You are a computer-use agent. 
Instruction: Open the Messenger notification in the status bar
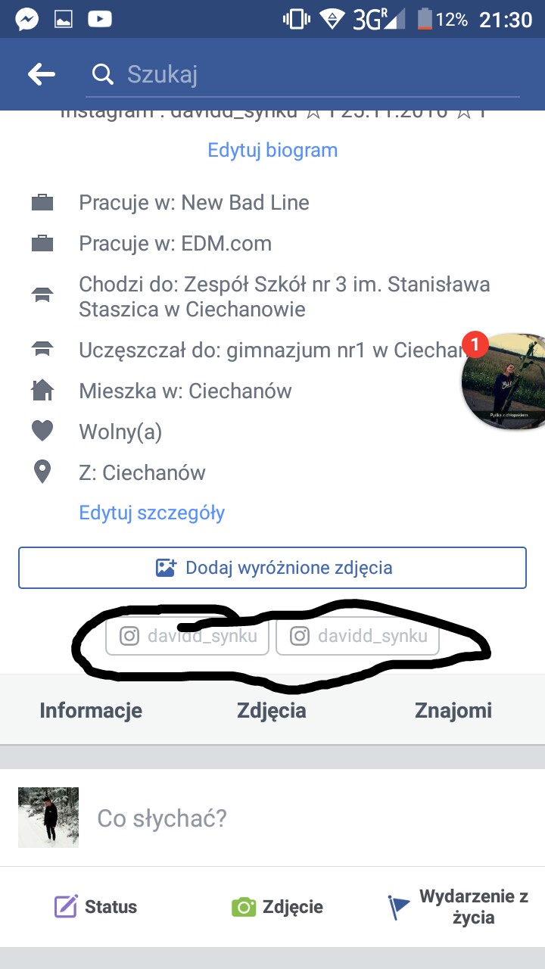27,20
